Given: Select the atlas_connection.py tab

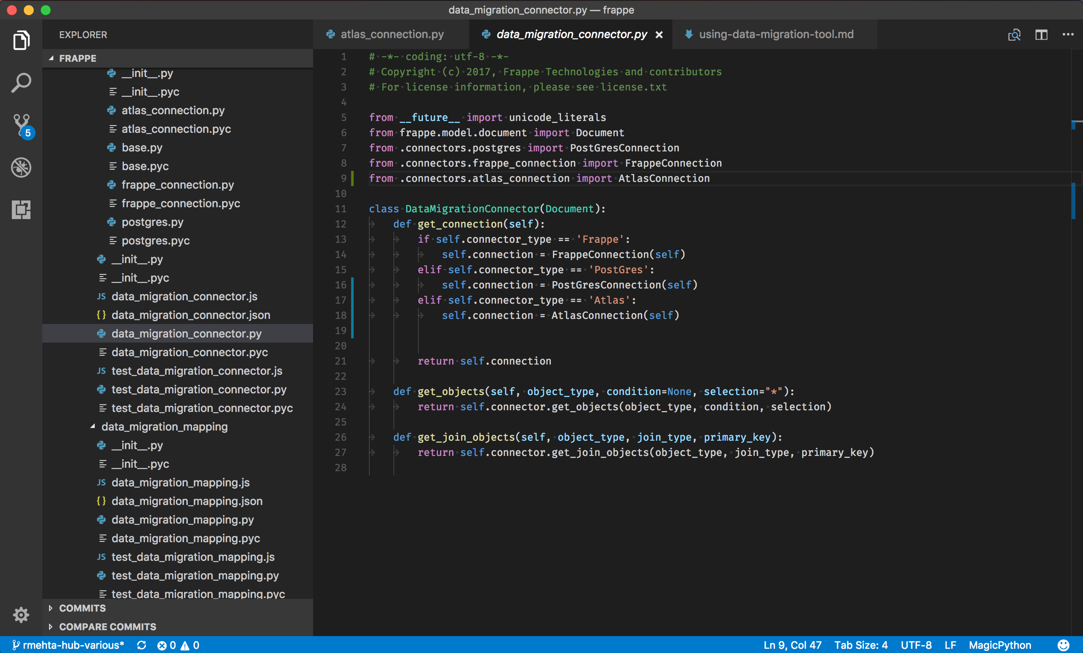Looking at the screenshot, I should (x=392, y=33).
